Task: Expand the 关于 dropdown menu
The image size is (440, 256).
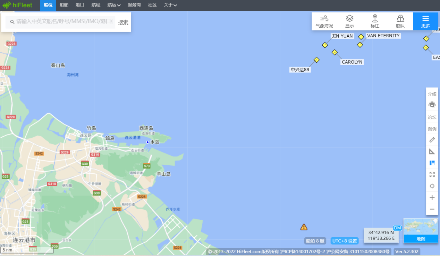Action: click(x=170, y=5)
